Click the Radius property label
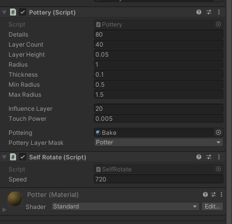232x224 pixels. click(18, 65)
